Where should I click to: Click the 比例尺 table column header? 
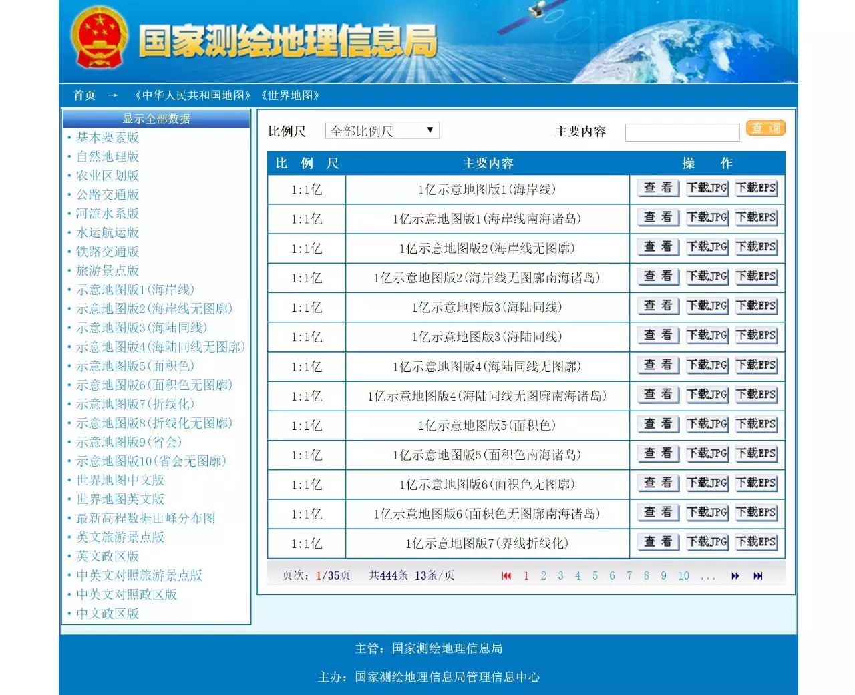(x=307, y=164)
